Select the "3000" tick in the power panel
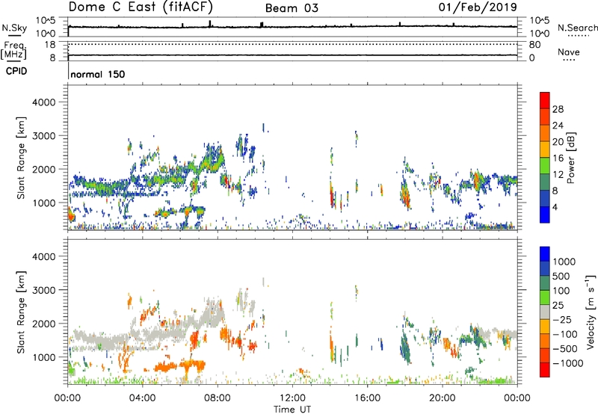This screenshot has height=414, width=598. pos(44,136)
